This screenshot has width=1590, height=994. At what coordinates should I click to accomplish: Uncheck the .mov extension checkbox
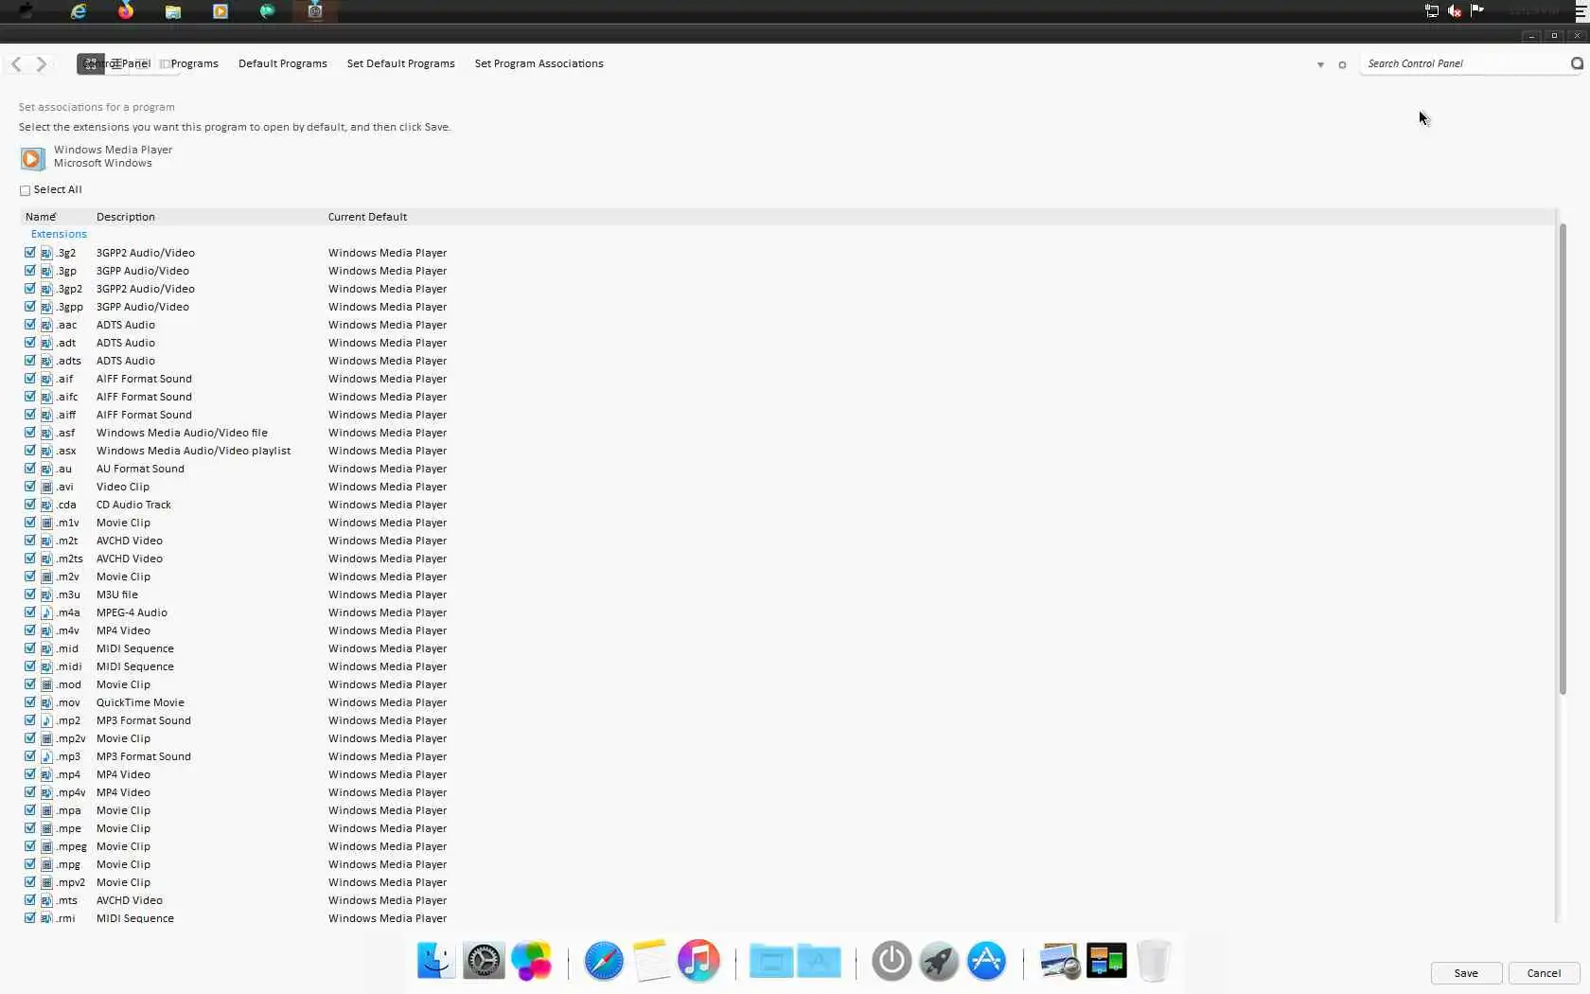click(x=30, y=702)
